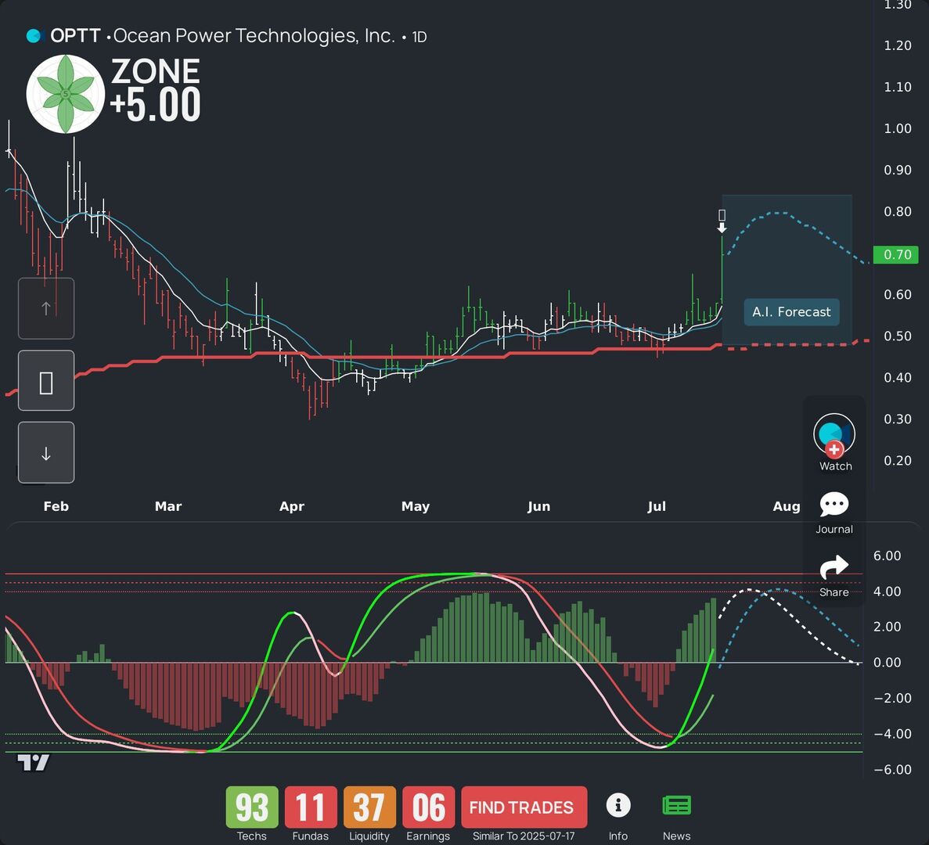This screenshot has height=845, width=929.
Task: Click the green flower Zone badge
Action: 66,94
